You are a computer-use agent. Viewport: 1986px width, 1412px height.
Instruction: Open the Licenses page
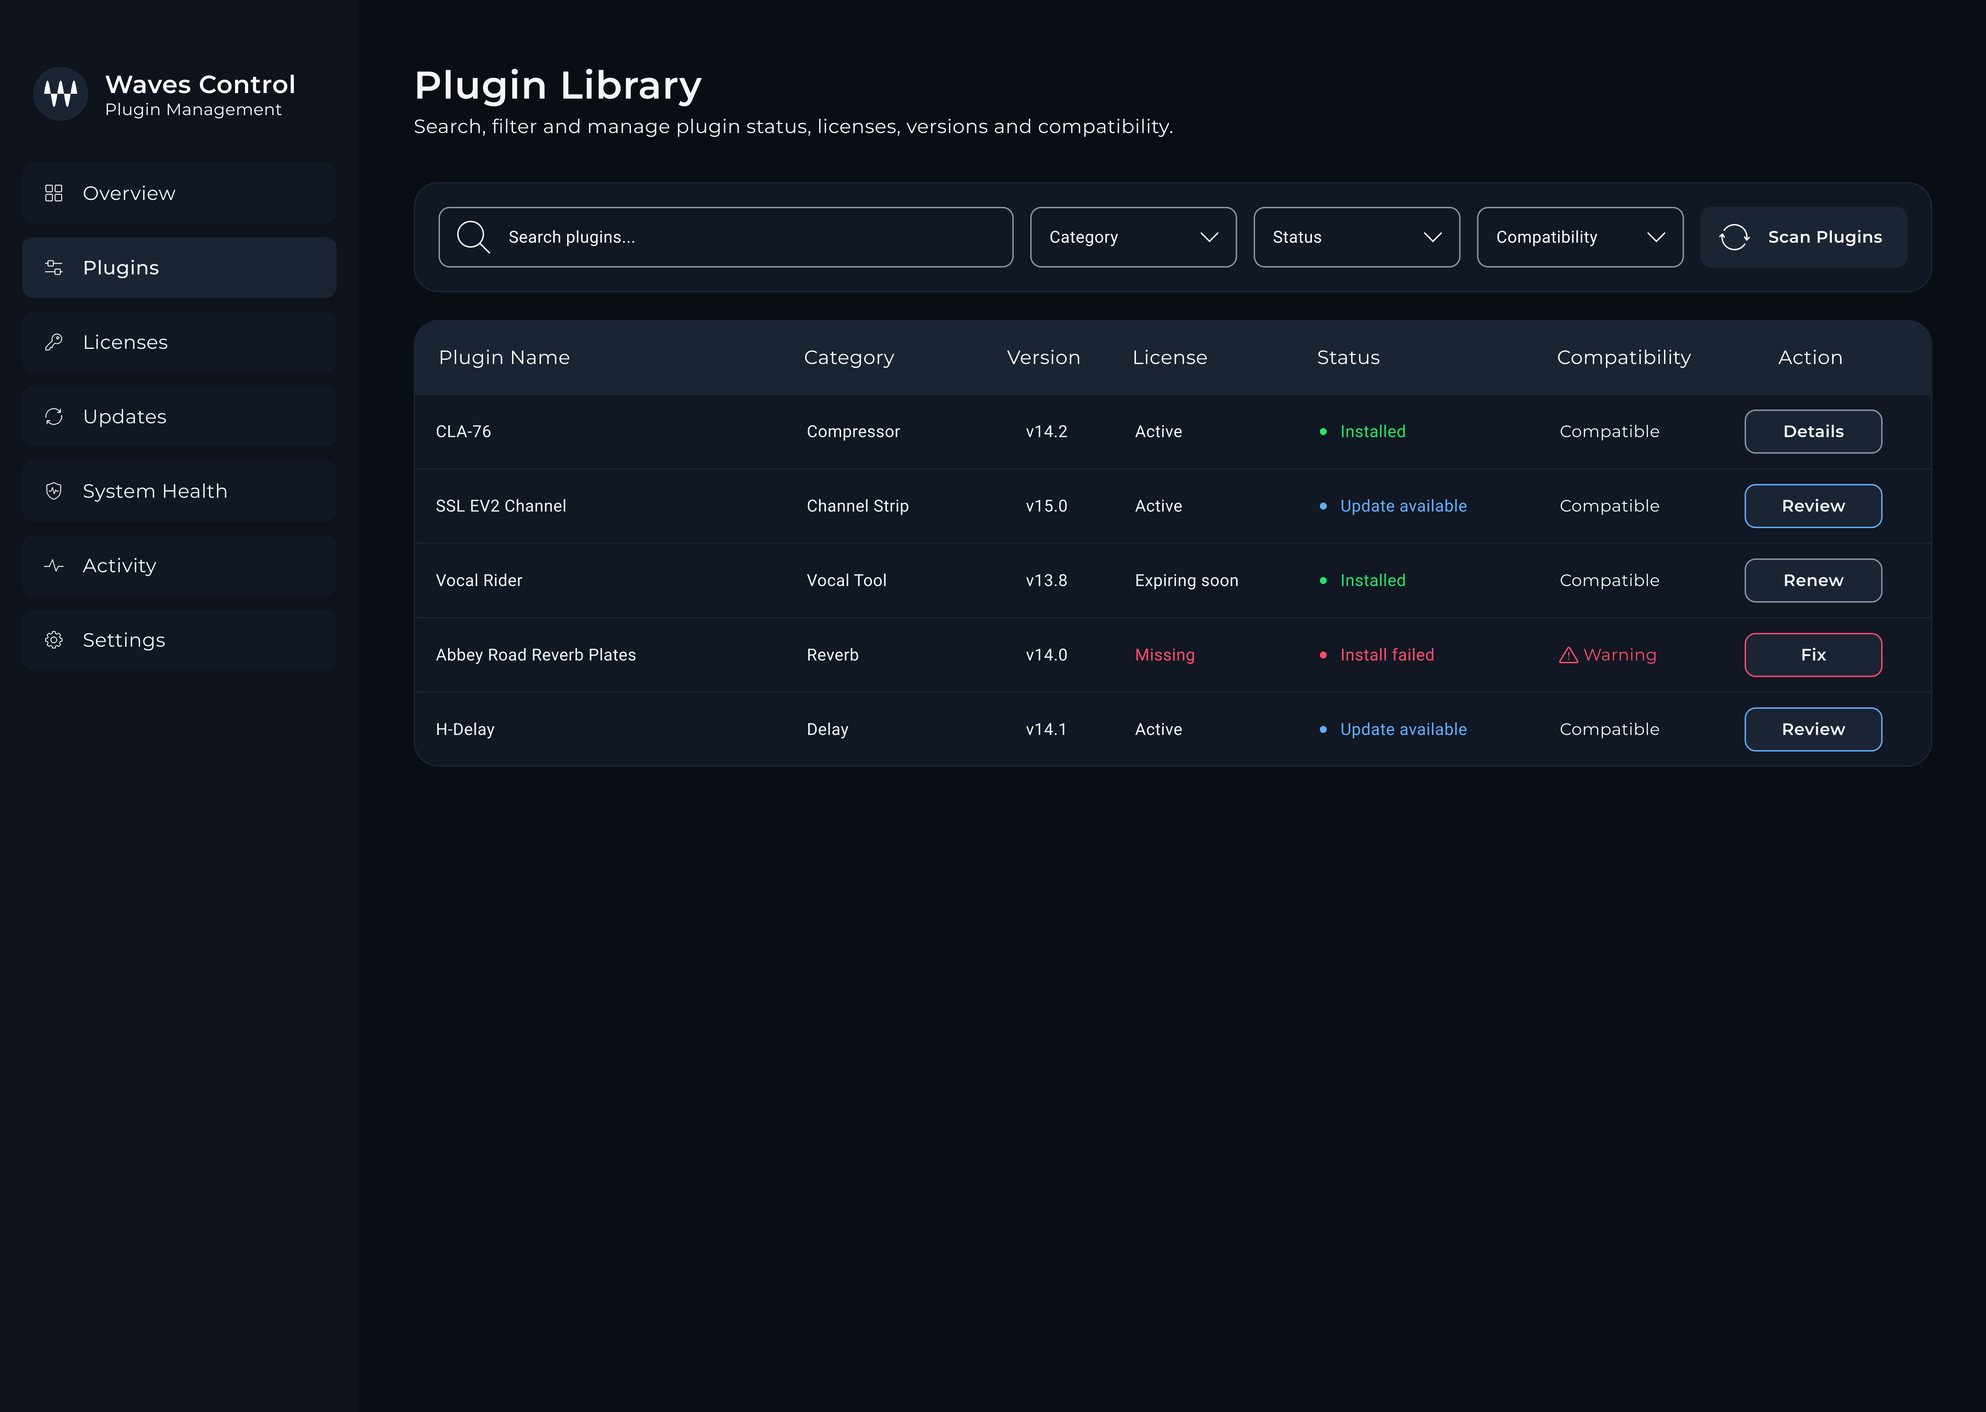tap(179, 342)
